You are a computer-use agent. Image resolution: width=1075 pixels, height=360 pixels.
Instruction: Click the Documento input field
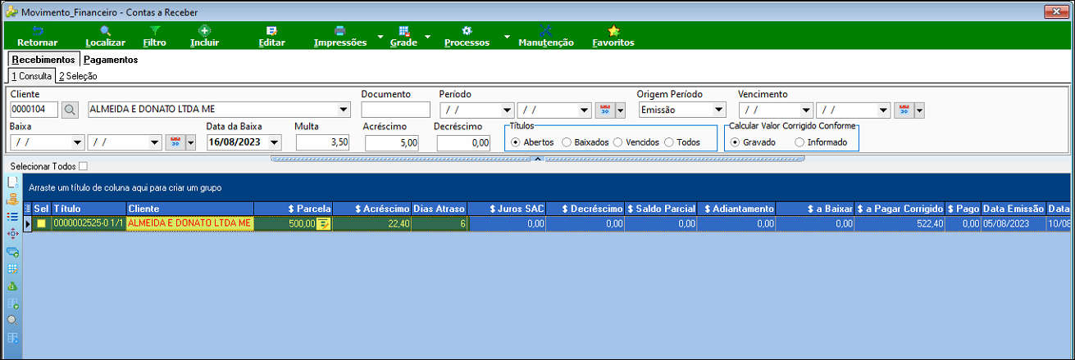point(395,110)
